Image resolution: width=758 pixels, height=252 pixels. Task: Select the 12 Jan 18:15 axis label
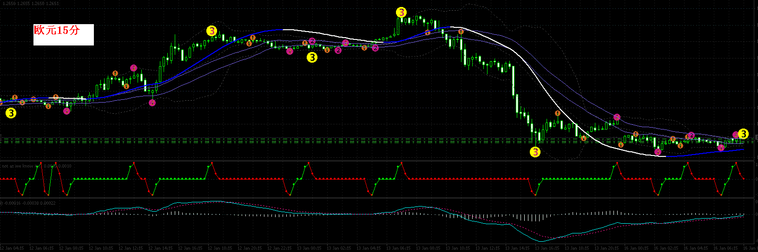[x=220, y=248]
